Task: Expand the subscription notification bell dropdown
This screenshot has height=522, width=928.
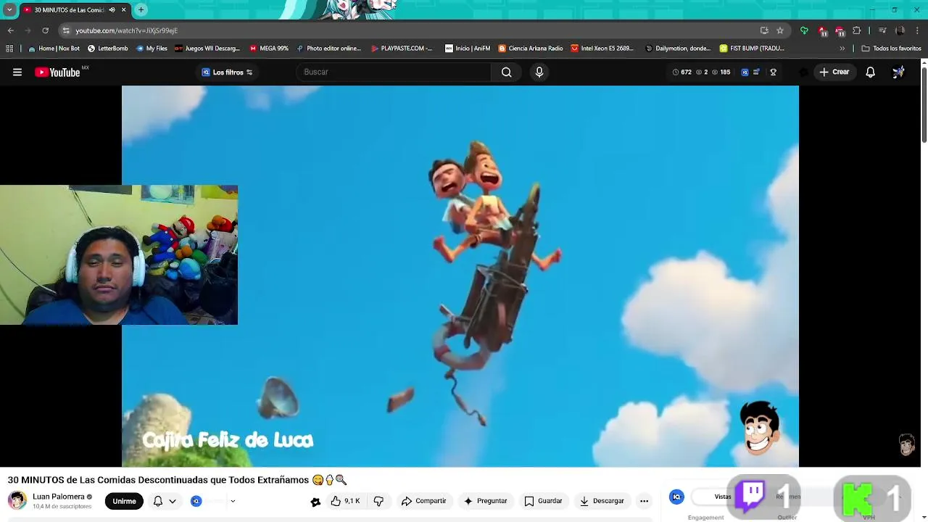Action: (x=165, y=501)
